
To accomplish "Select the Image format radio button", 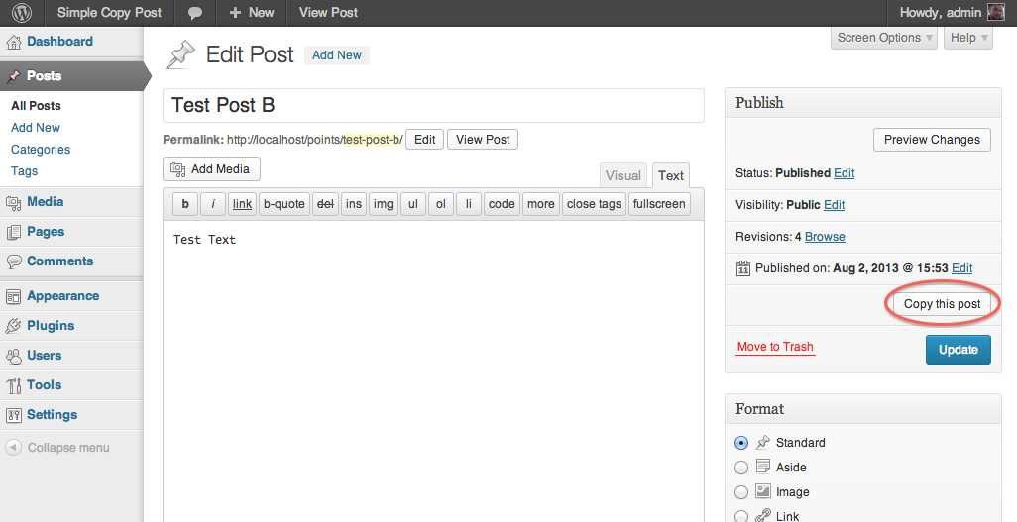I will 741,492.
